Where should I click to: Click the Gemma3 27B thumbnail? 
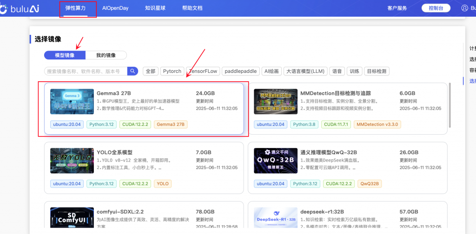(x=72, y=102)
